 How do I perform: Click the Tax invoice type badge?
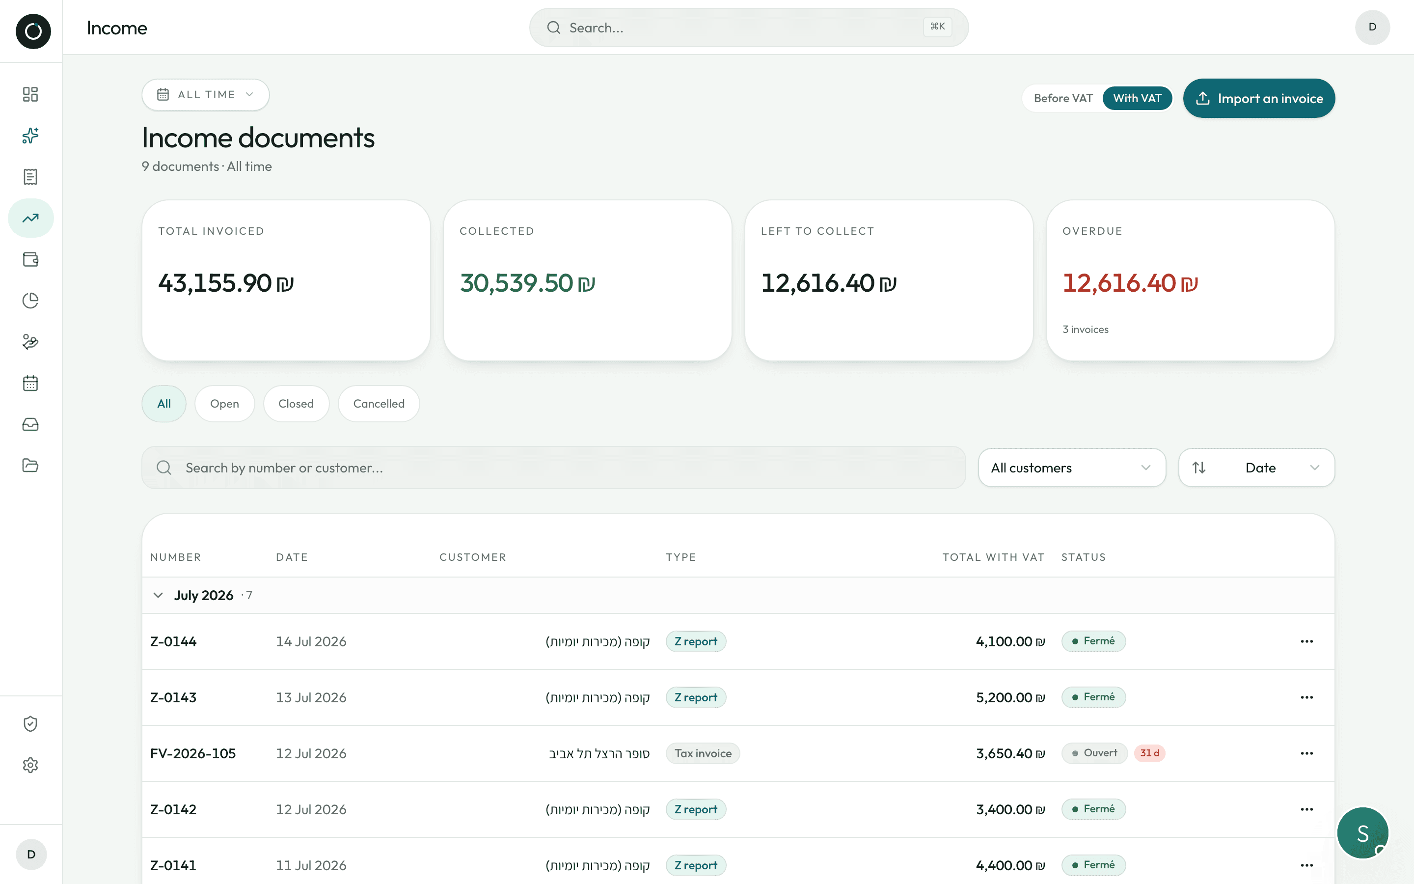coord(703,754)
